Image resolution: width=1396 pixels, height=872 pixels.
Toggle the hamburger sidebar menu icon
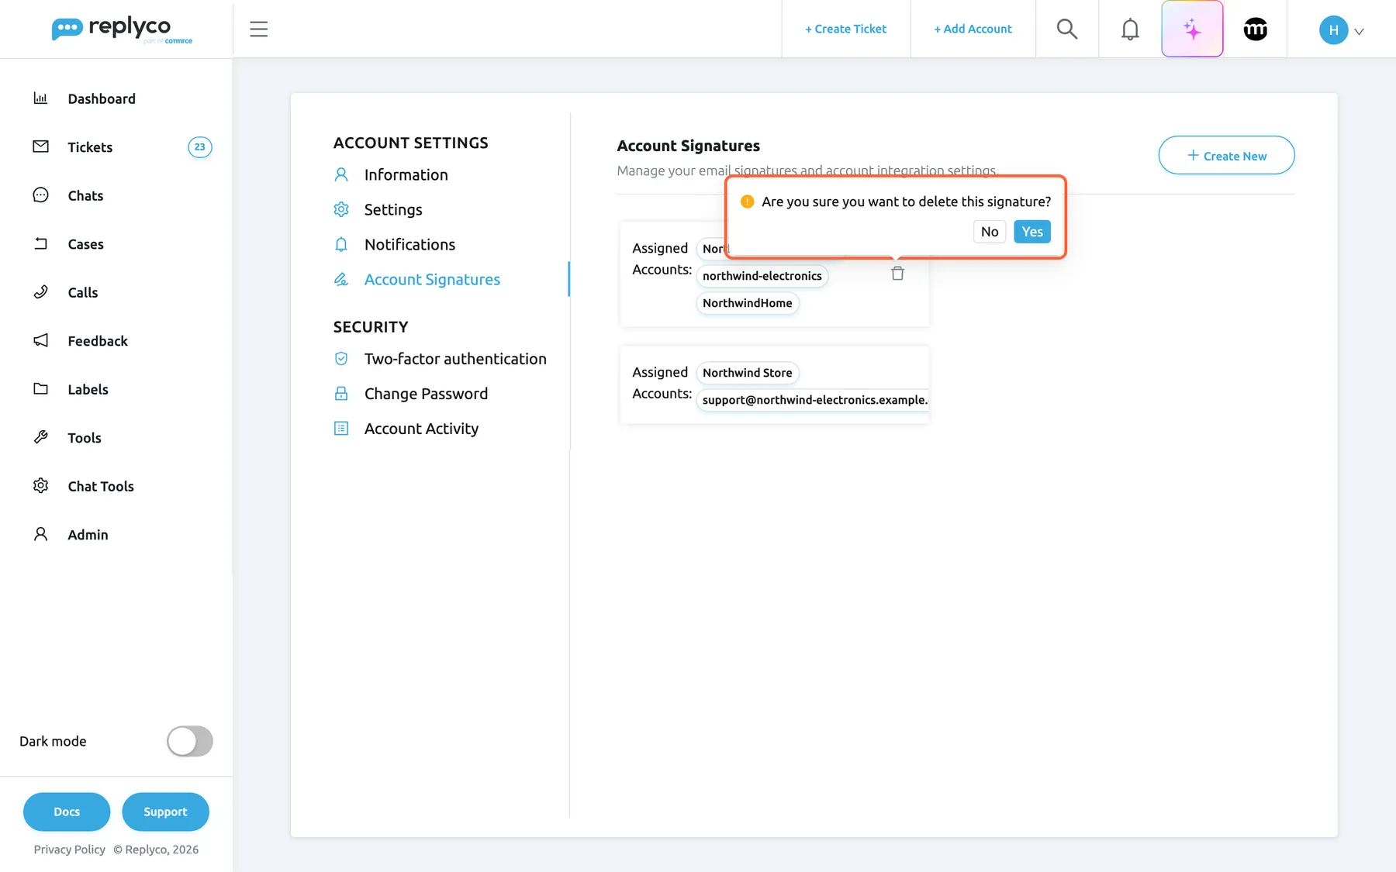click(258, 29)
